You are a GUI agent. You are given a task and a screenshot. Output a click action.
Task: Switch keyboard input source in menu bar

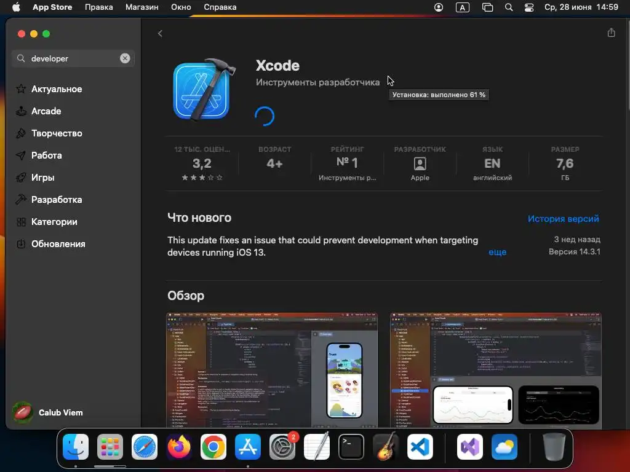[x=463, y=7]
